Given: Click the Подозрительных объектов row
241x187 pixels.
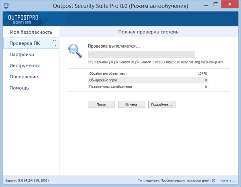Looking at the screenshot, I should pyautogui.click(x=148, y=87).
